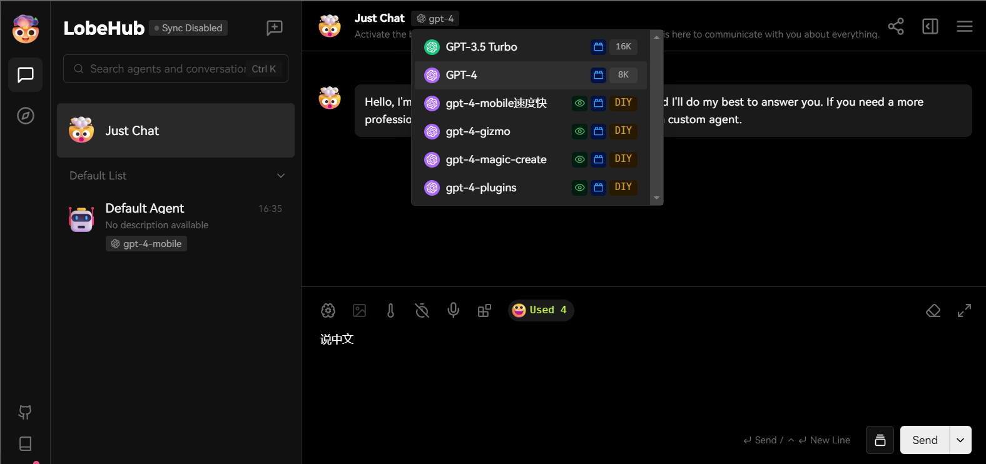Upload an image with the picture icon
The height and width of the screenshot is (464, 986).
(x=360, y=310)
